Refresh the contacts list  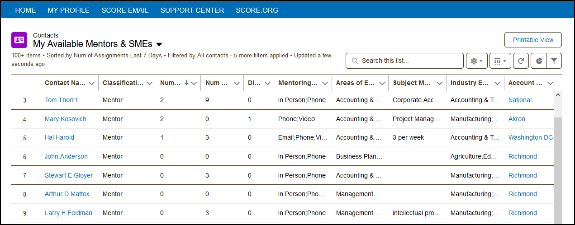point(521,61)
